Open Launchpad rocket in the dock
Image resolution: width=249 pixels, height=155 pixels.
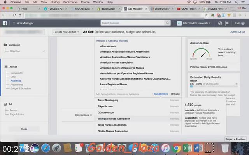[x=56, y=148]
